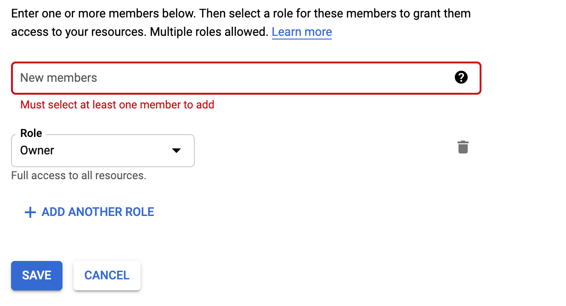This screenshot has height=306, width=566.
Task: Click the "Full access to all resources" description
Action: point(79,176)
